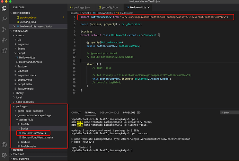The height and width of the screenshot is (161, 239).
Task: Collapse the game-bottomfunc-package folder
Action: (x=15, y=115)
